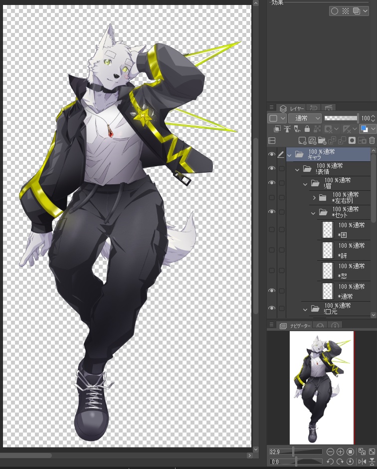Switch to the History tab with the undo arrow
The width and height of the screenshot is (377, 469).
pos(313,108)
